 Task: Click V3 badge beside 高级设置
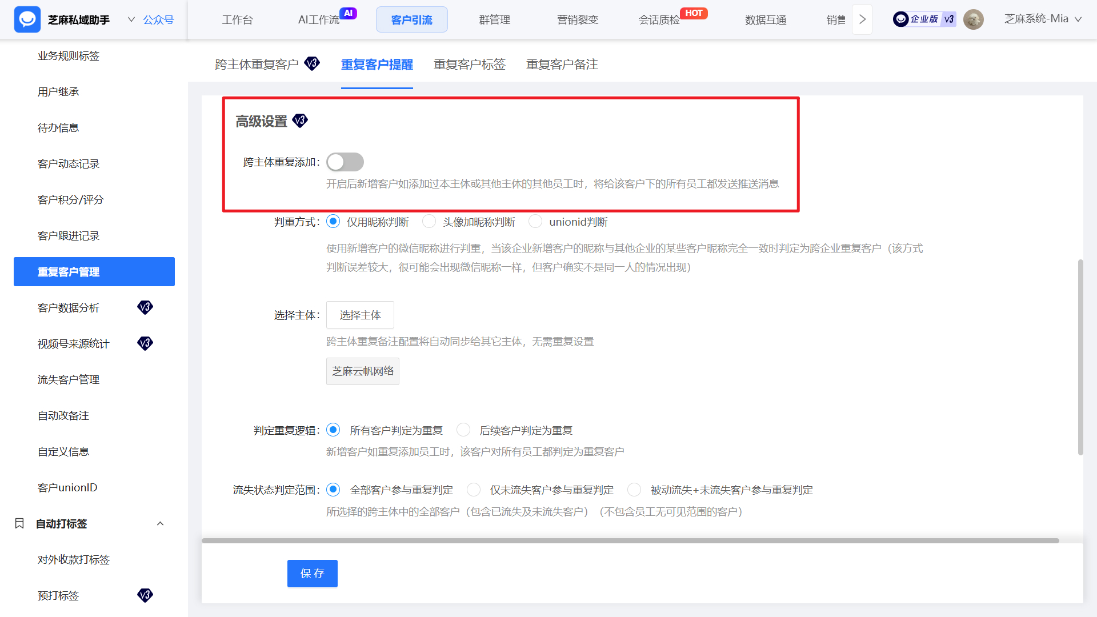[x=300, y=121]
